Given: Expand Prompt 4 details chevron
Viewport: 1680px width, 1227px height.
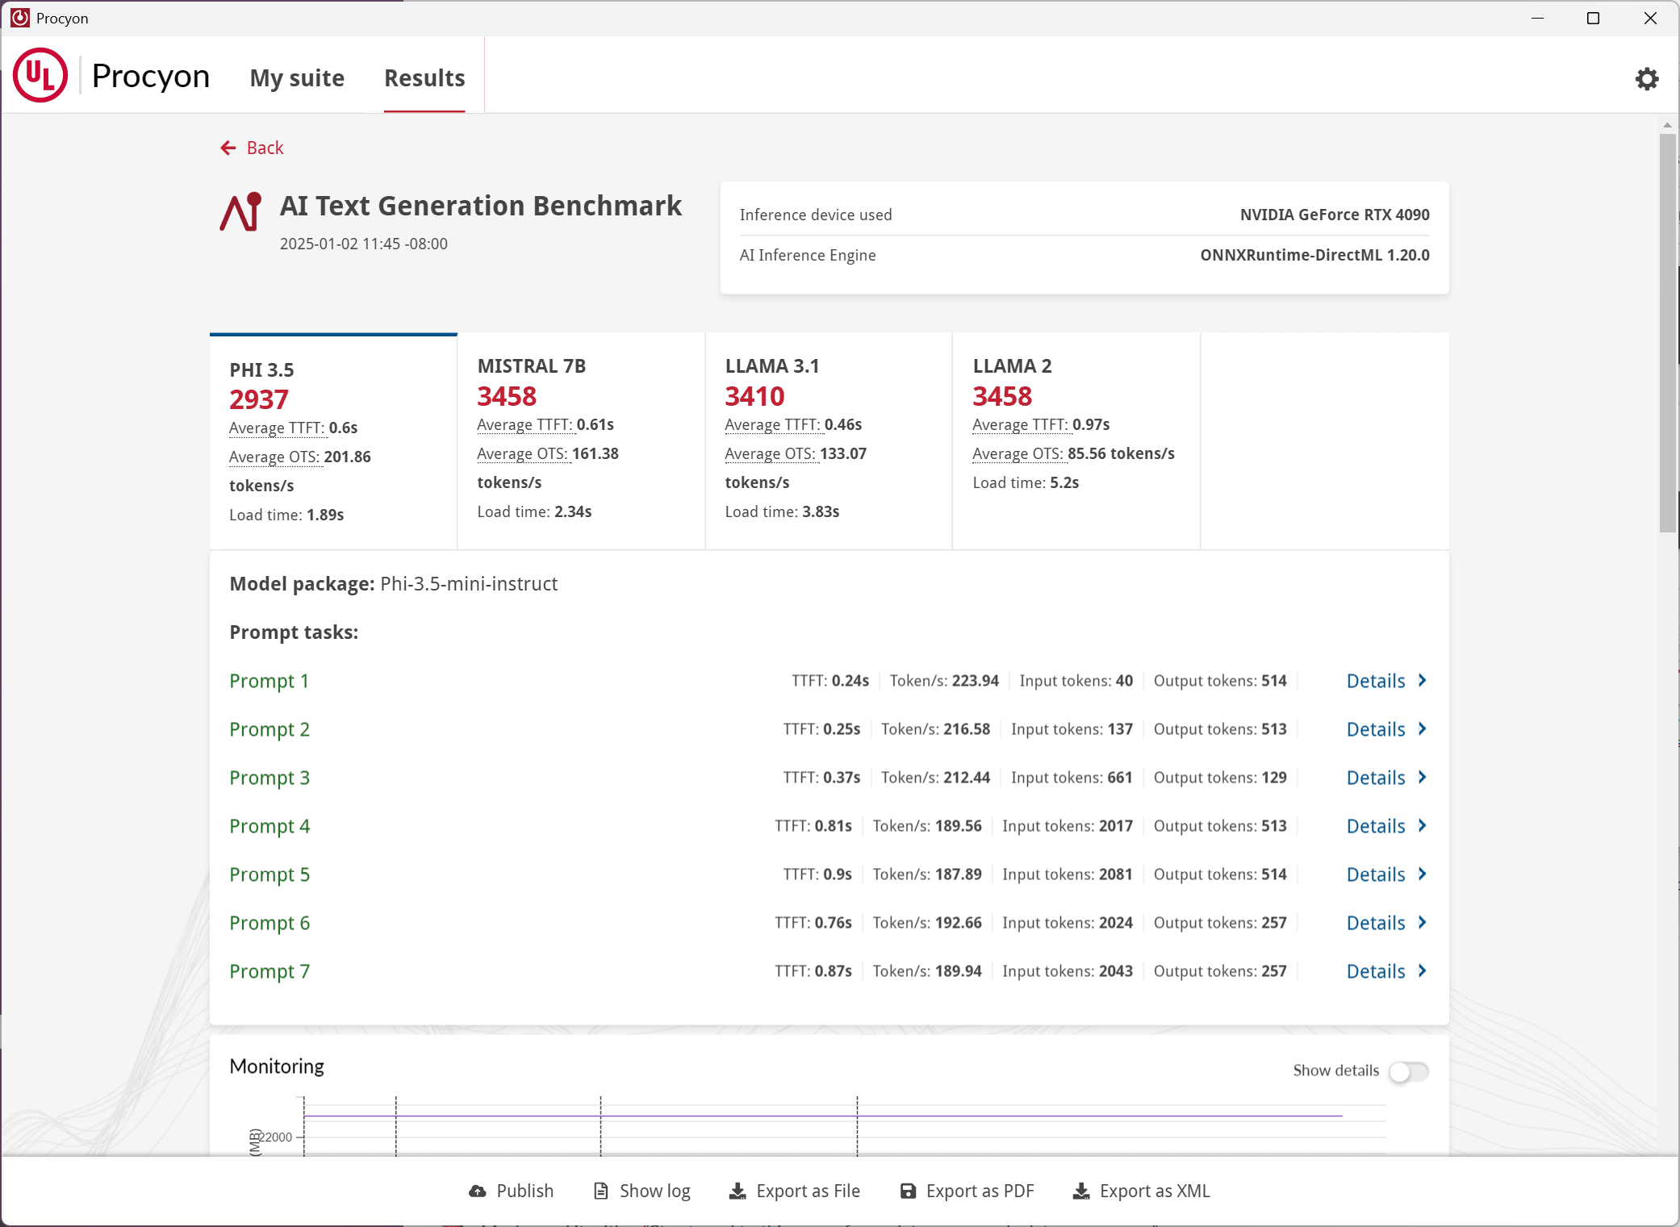Looking at the screenshot, I should tap(1423, 825).
